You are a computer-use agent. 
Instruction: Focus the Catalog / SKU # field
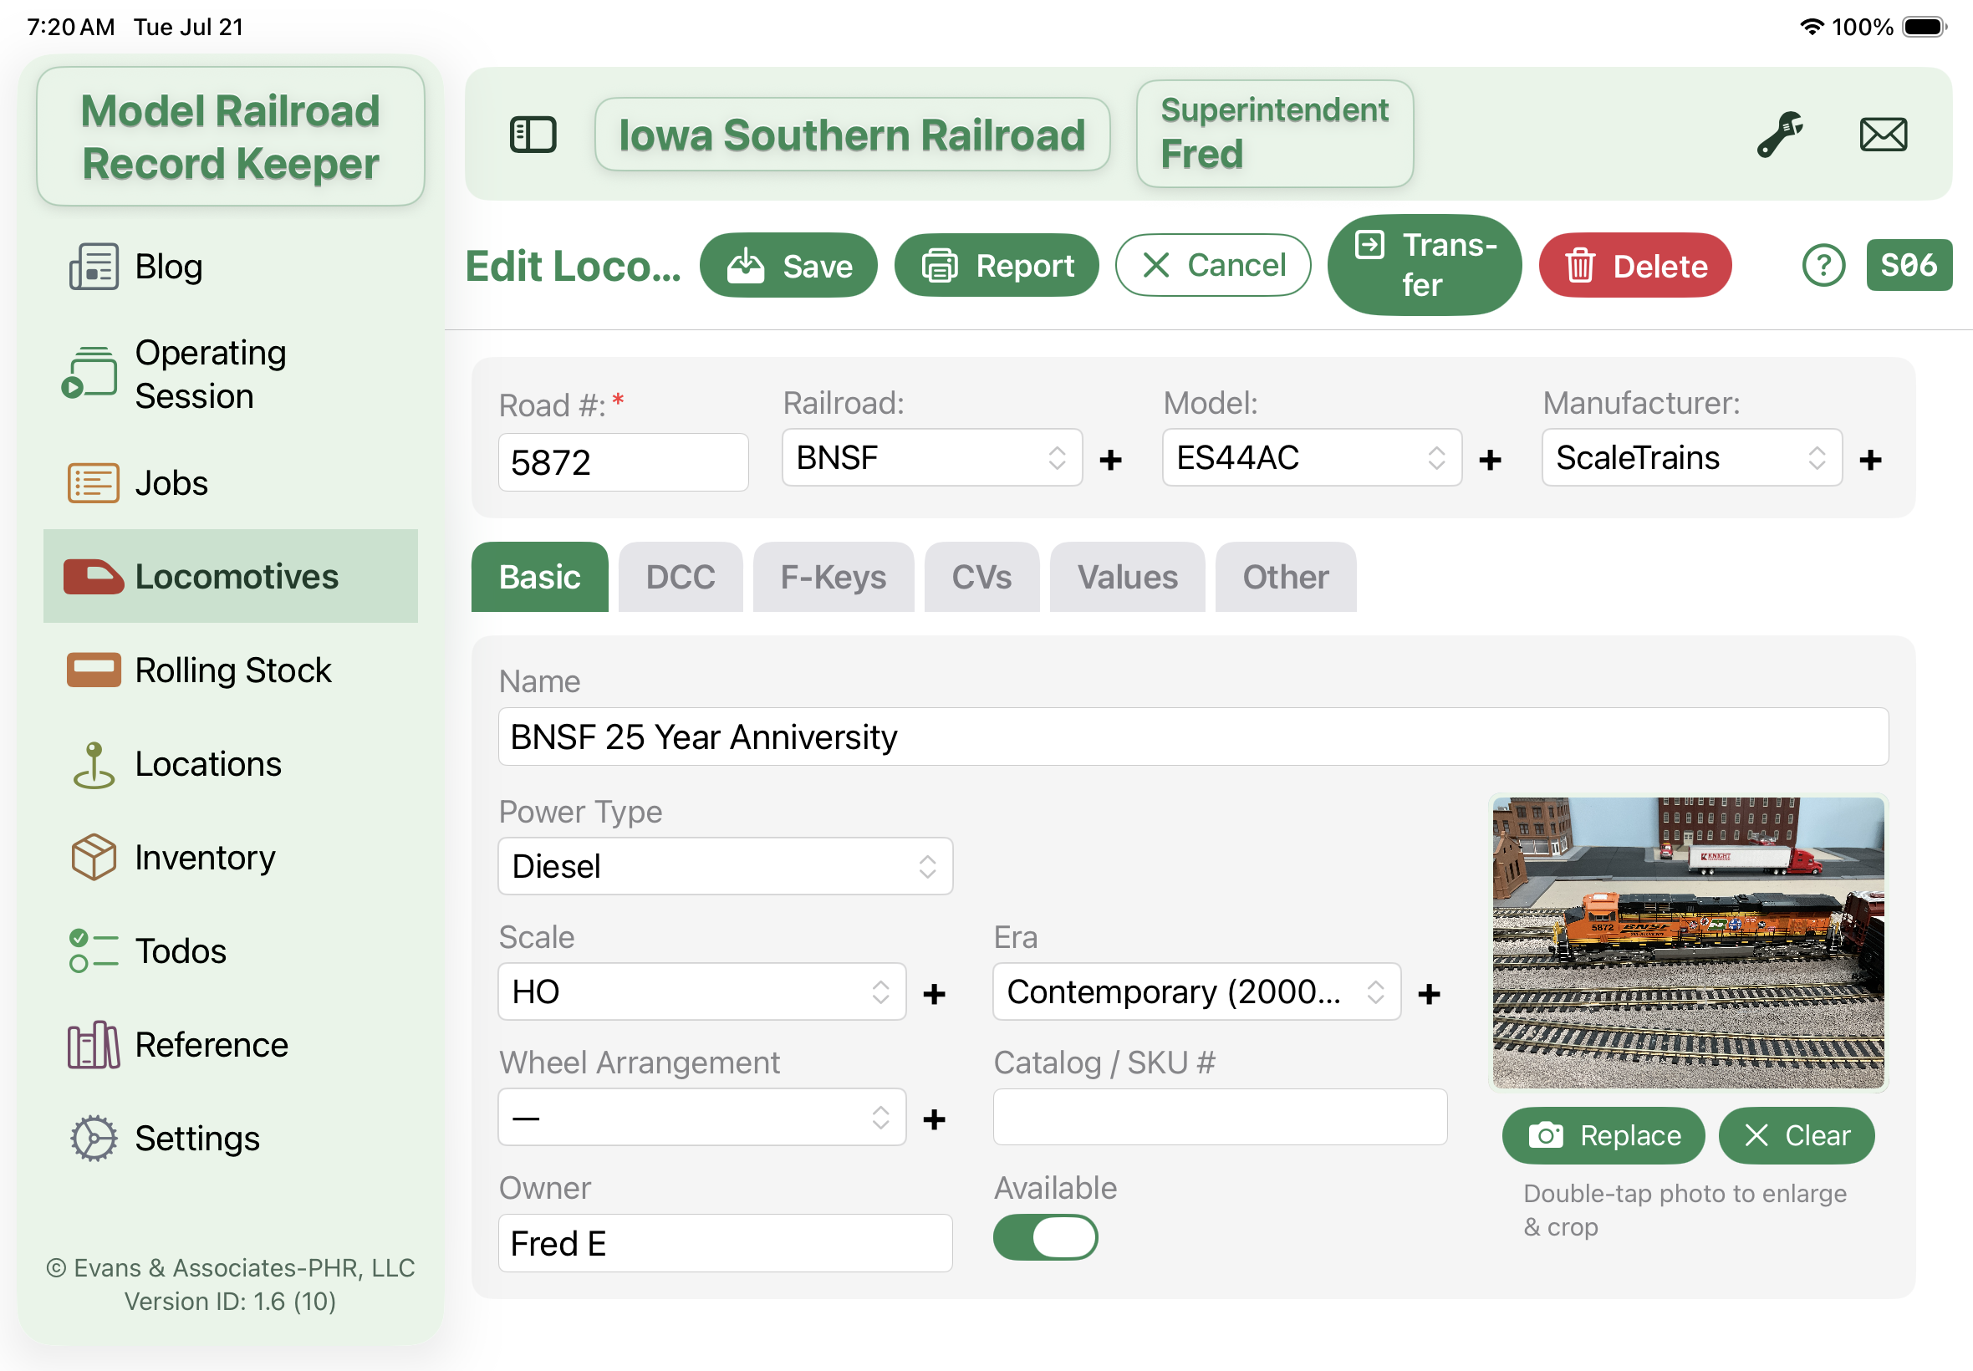point(1220,1117)
